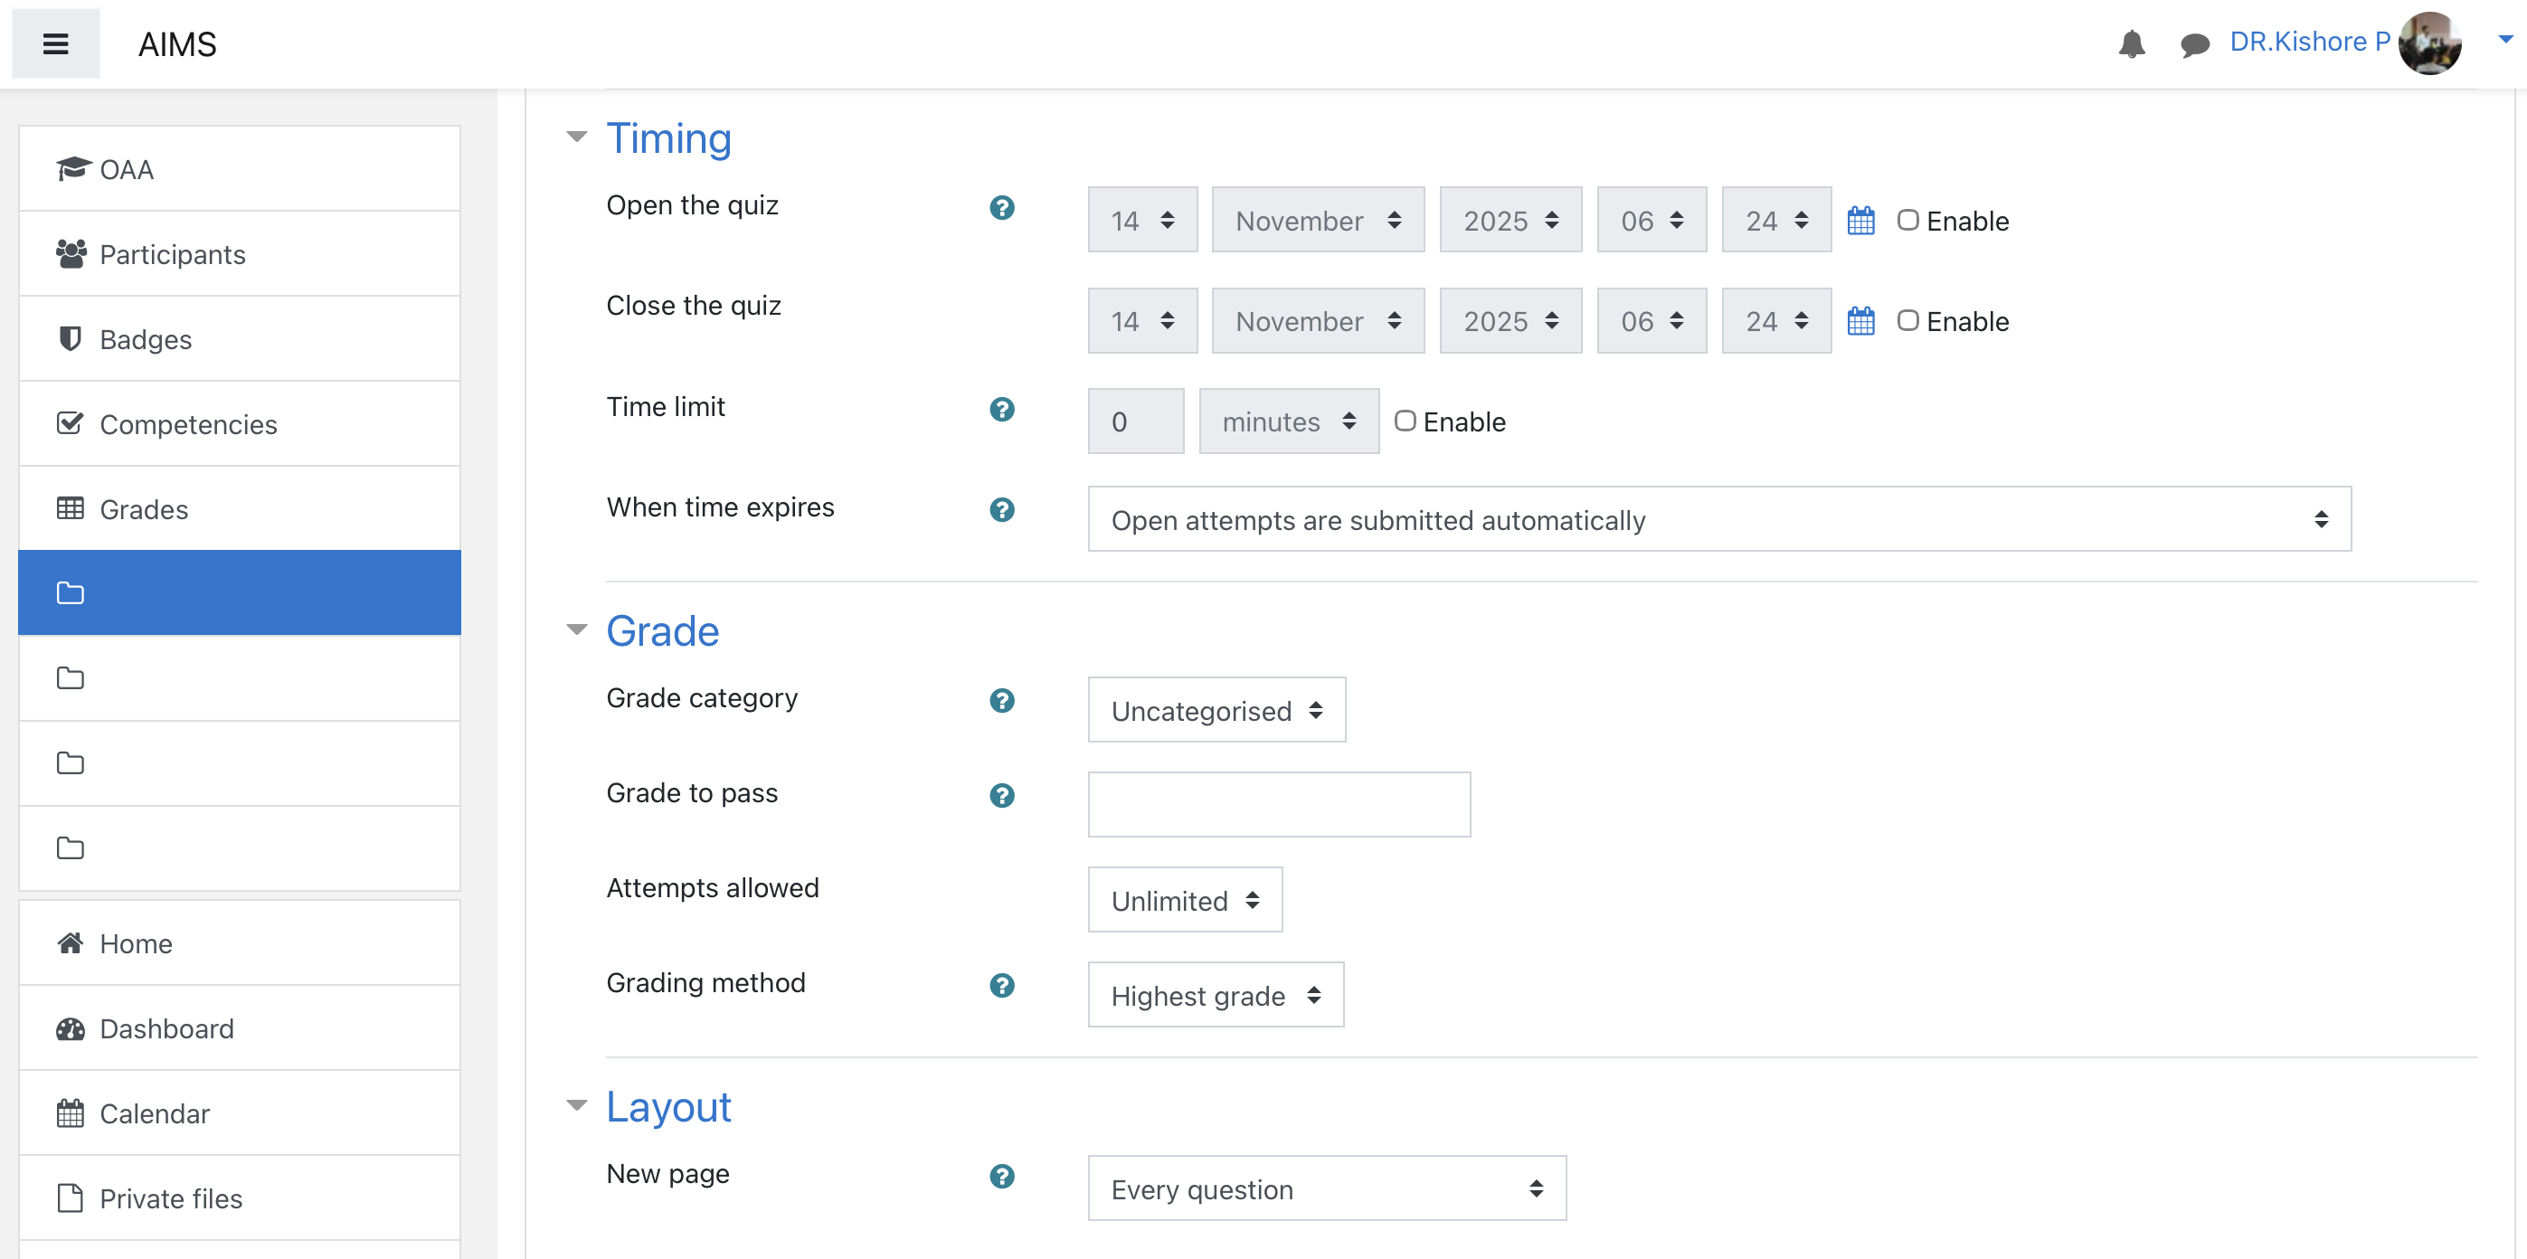This screenshot has height=1259, width=2527.
Task: Open calendar picker for Open the quiz
Action: coord(1860,221)
